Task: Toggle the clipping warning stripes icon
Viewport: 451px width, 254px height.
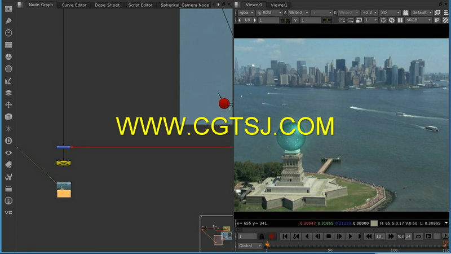Action: pyautogui.click(x=445, y=20)
